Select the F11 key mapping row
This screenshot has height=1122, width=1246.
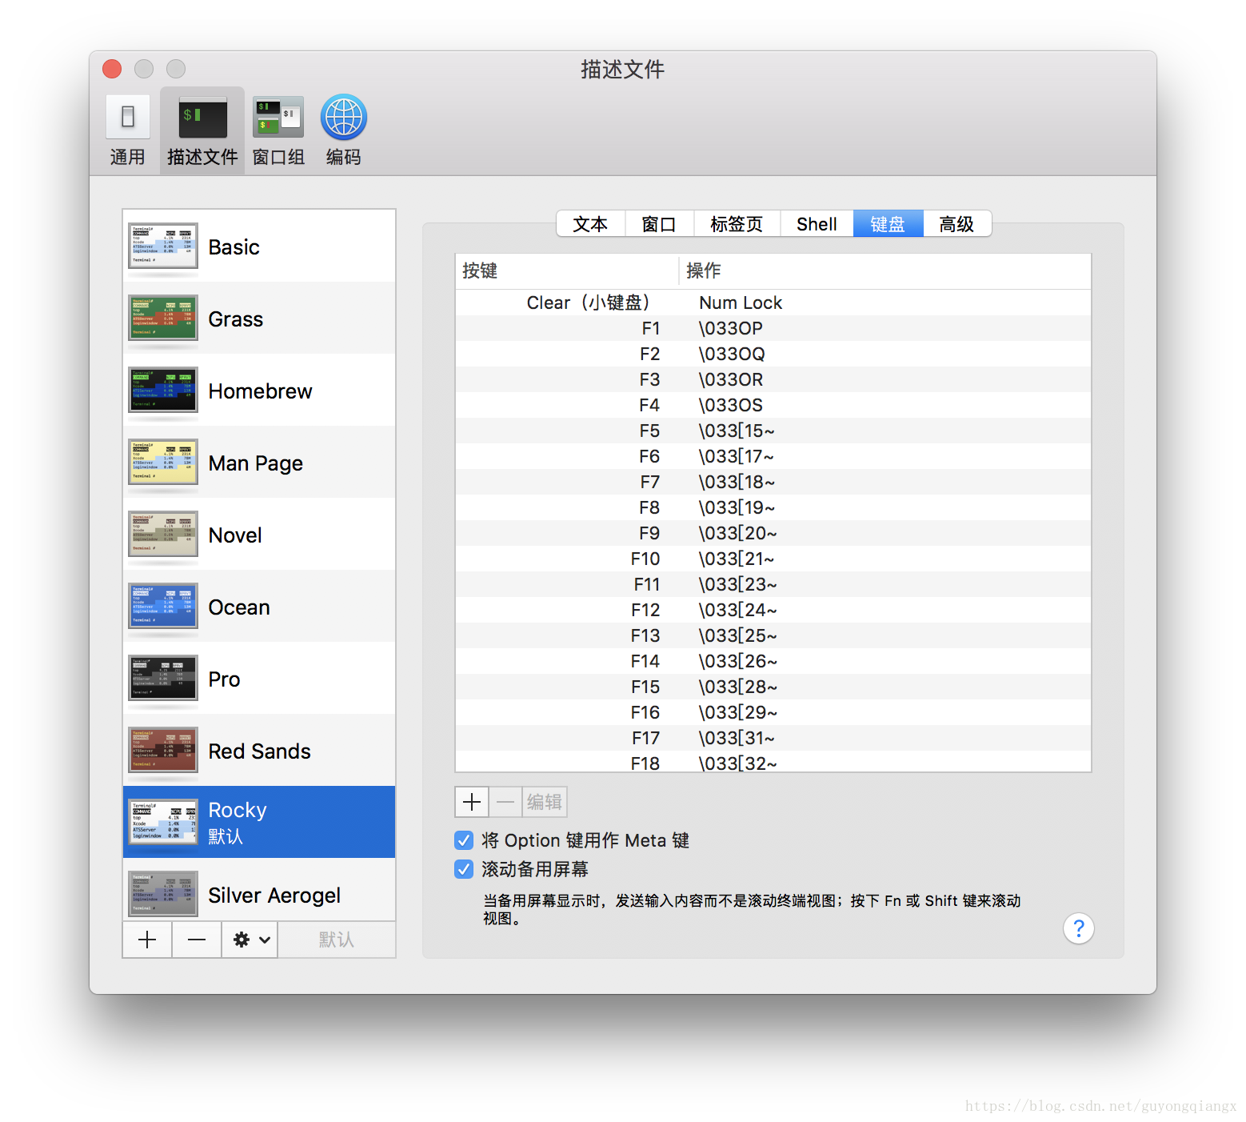tap(773, 584)
